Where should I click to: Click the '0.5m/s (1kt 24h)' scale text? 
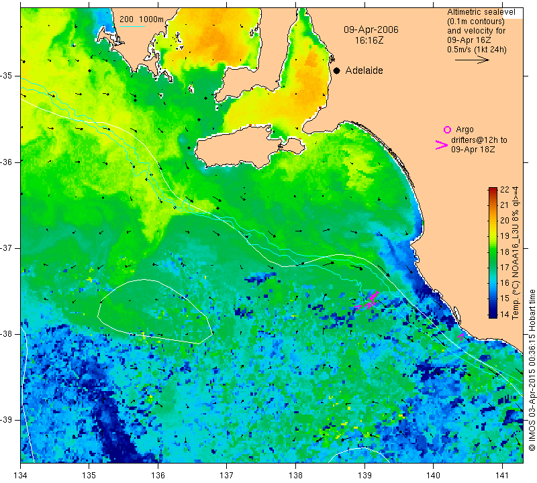[477, 50]
